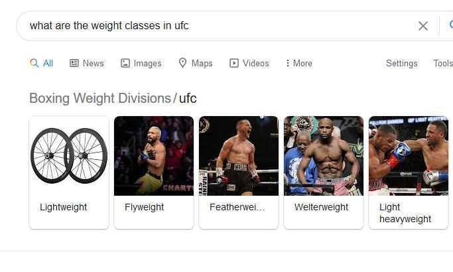Clear the search box with X icon
The height and width of the screenshot is (272, 453).
click(423, 26)
